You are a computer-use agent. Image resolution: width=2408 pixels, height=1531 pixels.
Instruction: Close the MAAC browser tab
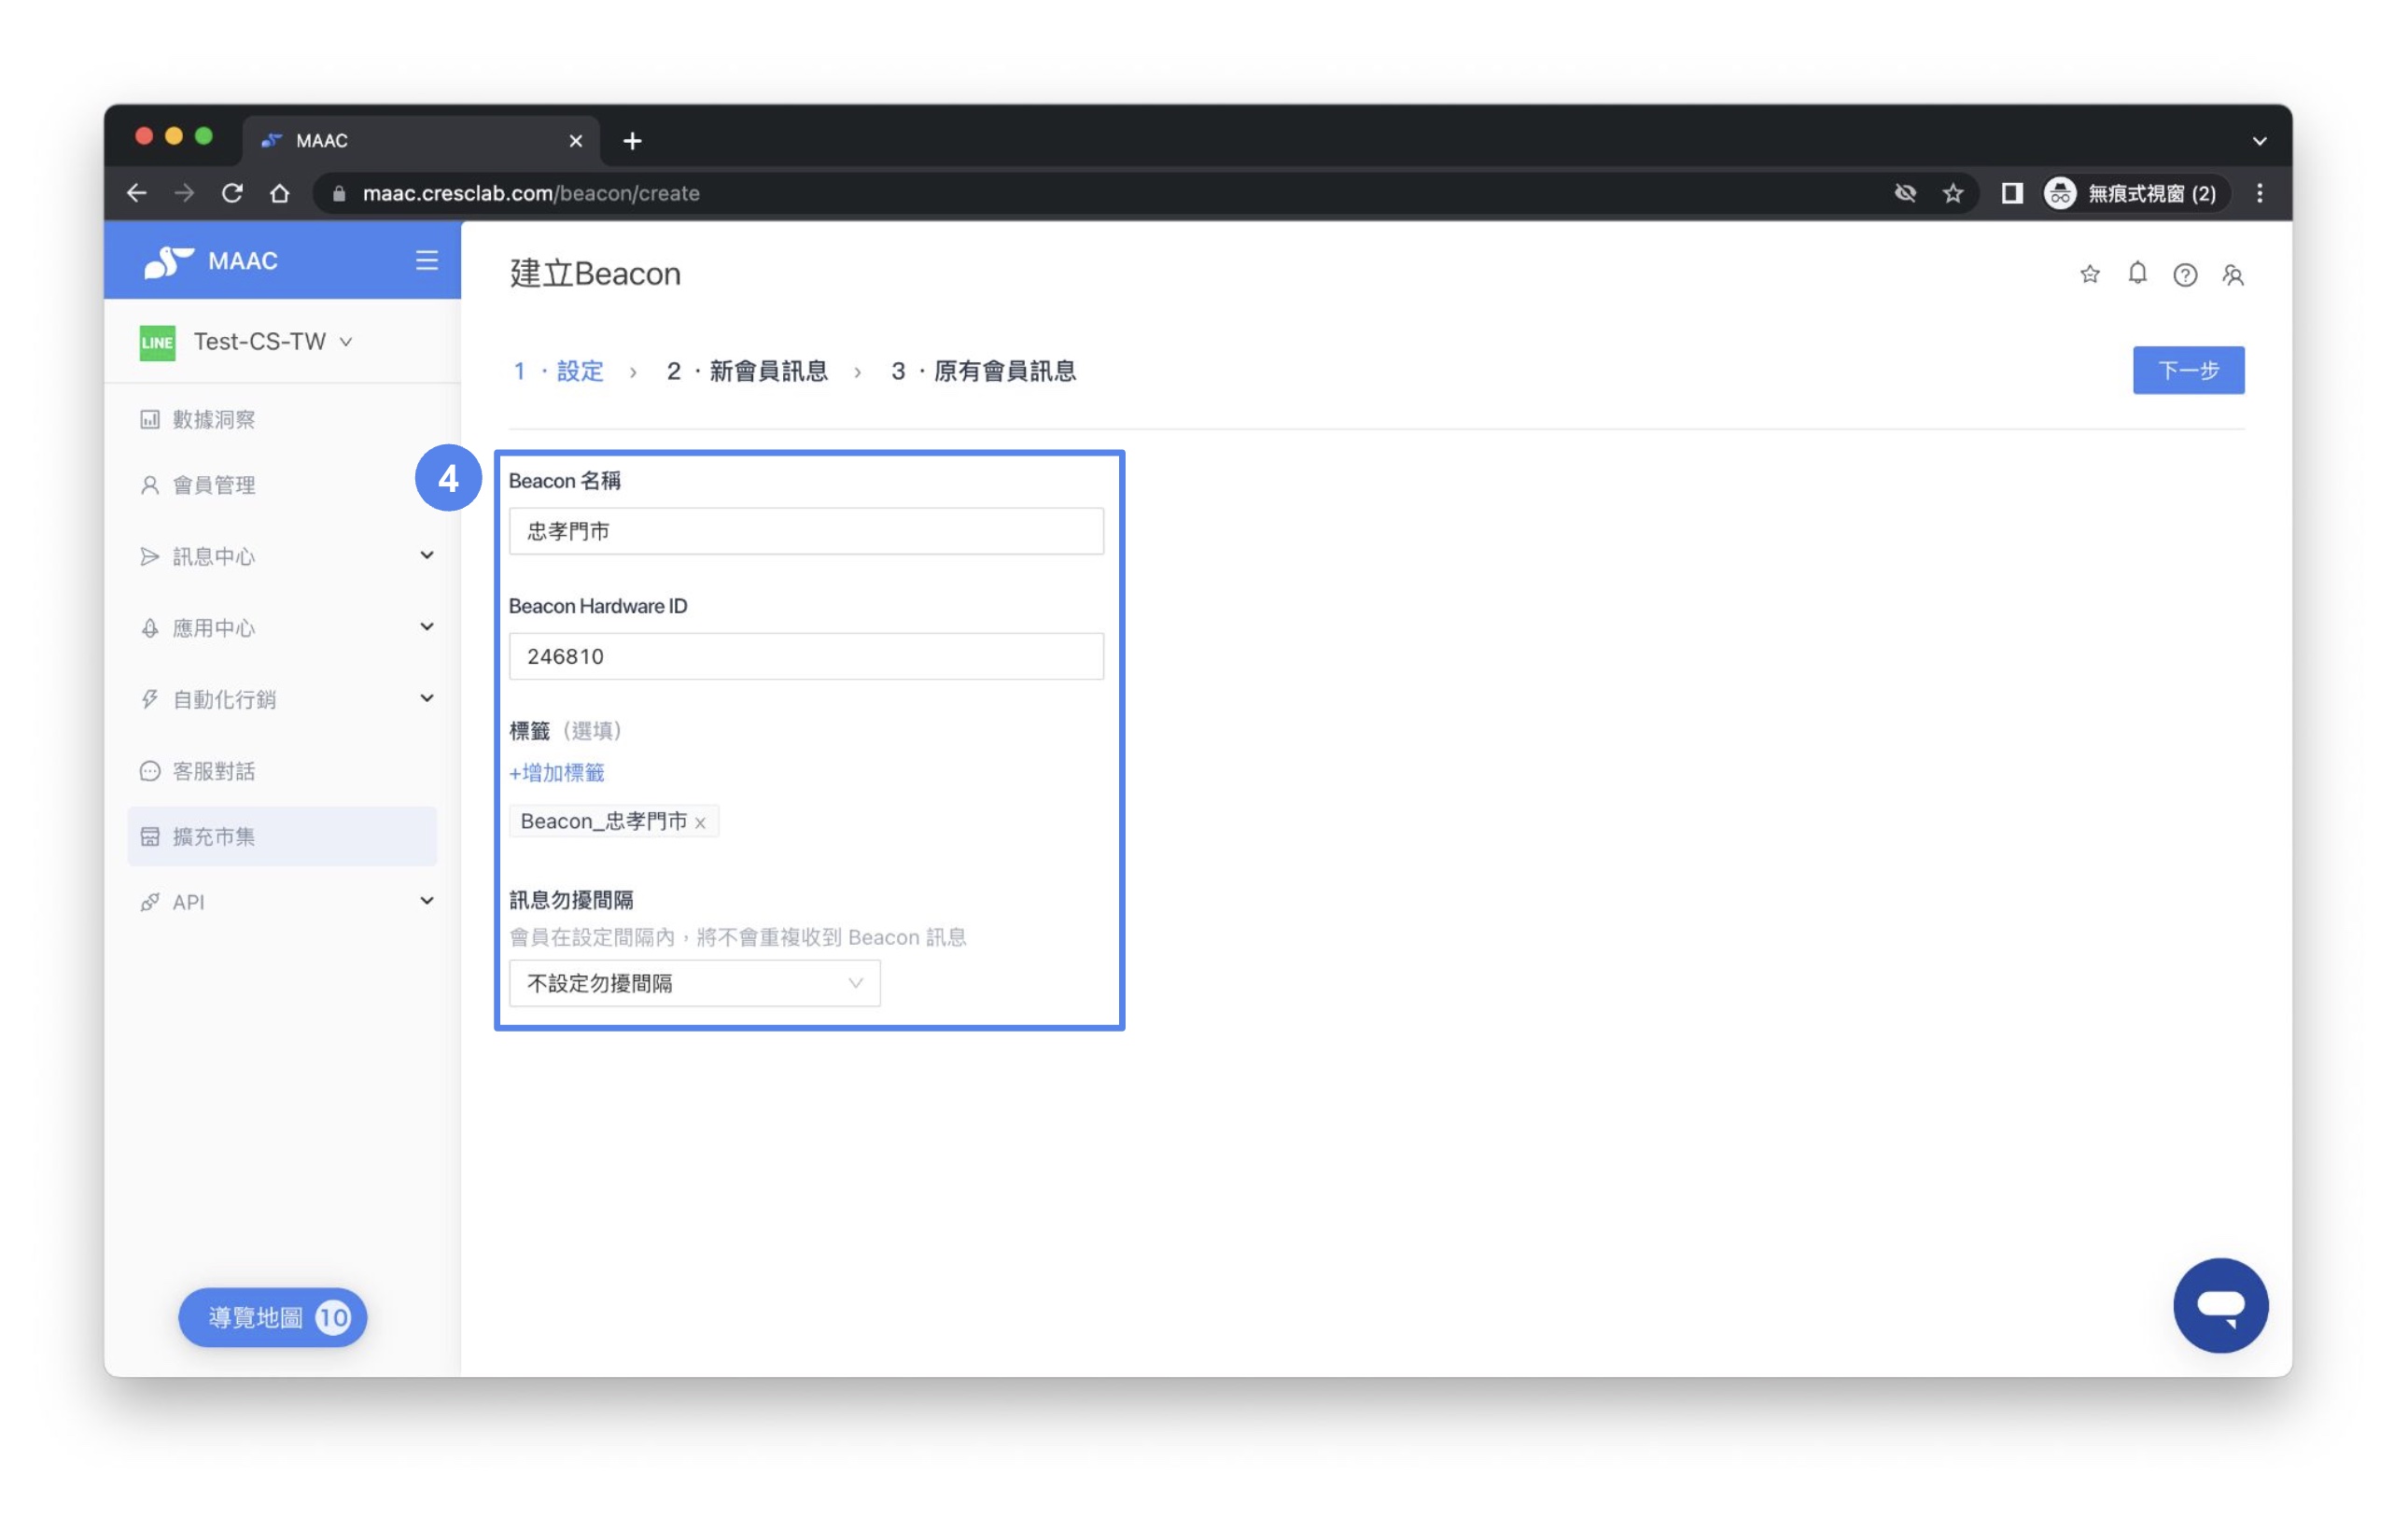[576, 141]
